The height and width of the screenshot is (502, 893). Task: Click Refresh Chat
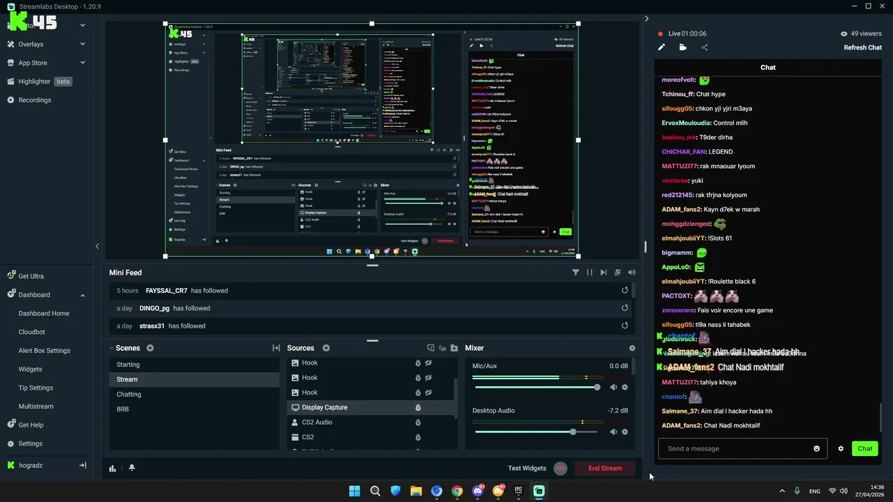tap(863, 47)
